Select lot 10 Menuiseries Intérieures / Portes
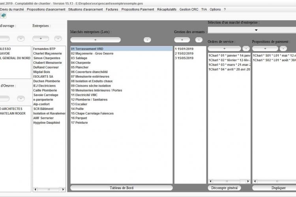Viewport: 296px width, 197px height. click(122, 91)
